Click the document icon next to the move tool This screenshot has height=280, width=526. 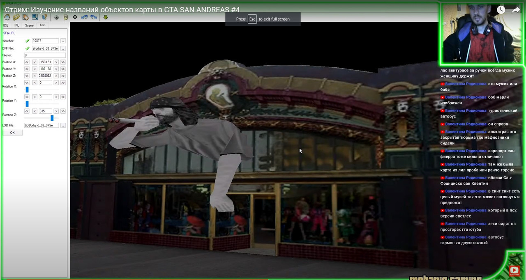point(66,17)
